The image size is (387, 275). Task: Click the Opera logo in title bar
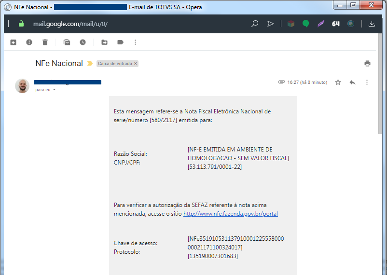tap(8, 7)
